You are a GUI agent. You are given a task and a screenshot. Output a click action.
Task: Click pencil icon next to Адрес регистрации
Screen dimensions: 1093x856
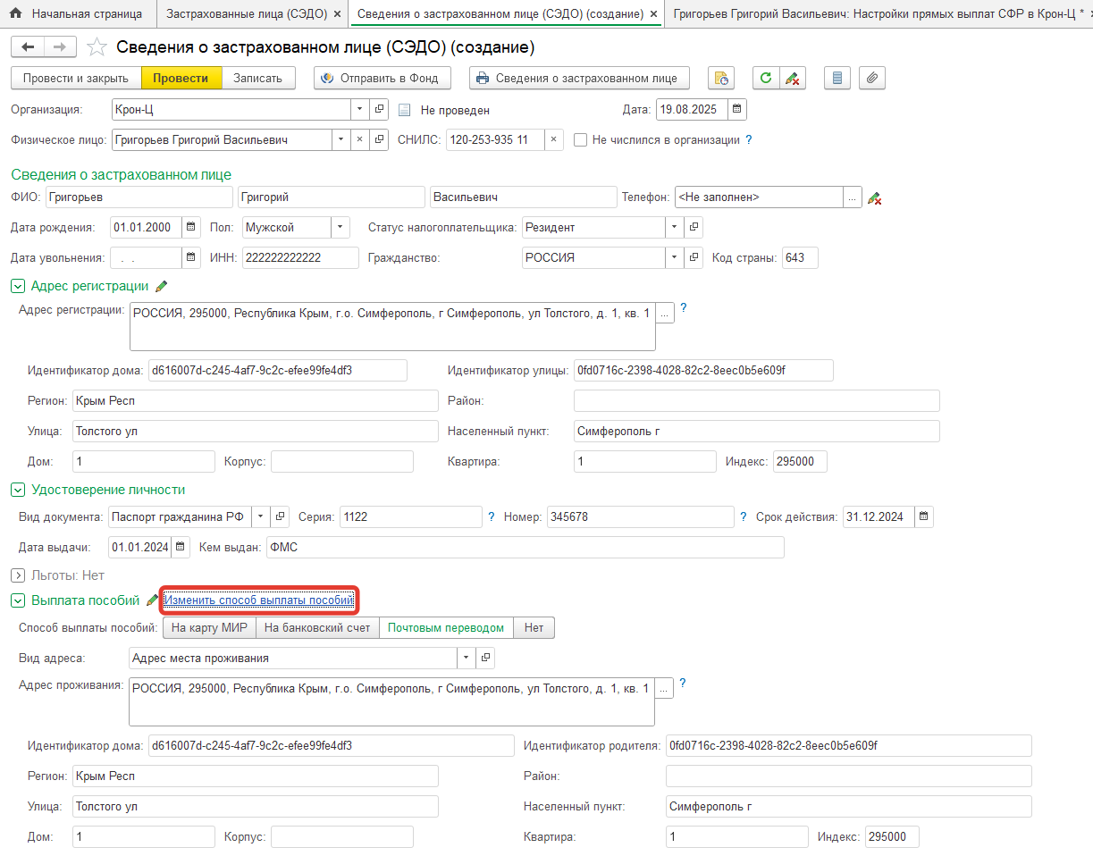pyautogui.click(x=162, y=286)
